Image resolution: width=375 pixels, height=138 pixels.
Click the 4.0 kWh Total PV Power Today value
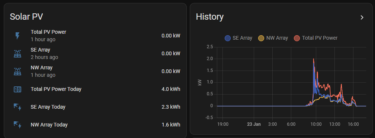pos(171,89)
